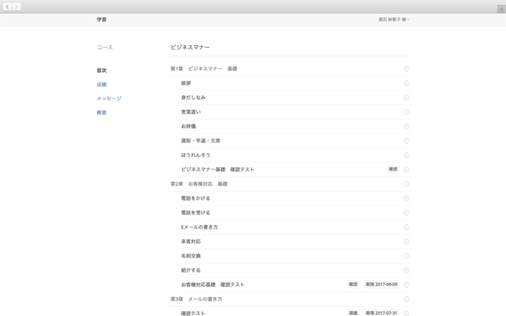Click the browser back arrow button
Image resolution: width=506 pixels, height=316 pixels.
click(x=8, y=6)
